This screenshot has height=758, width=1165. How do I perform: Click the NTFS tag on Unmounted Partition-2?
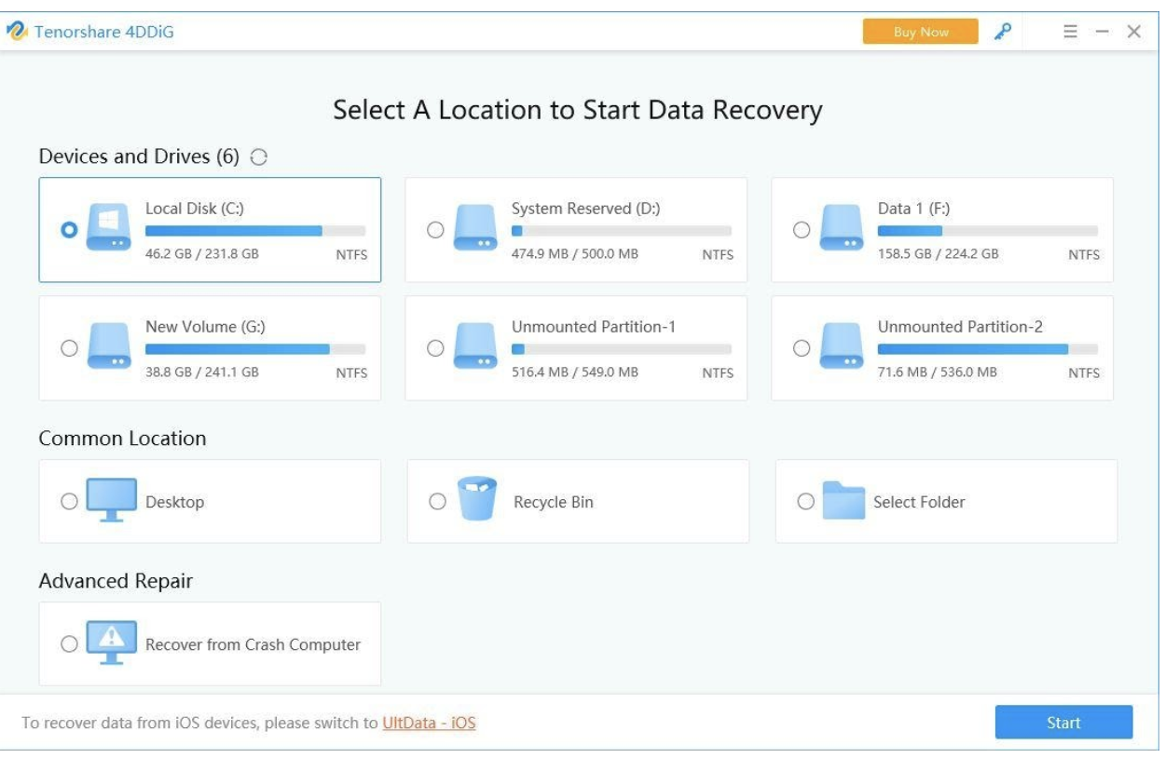click(1084, 373)
